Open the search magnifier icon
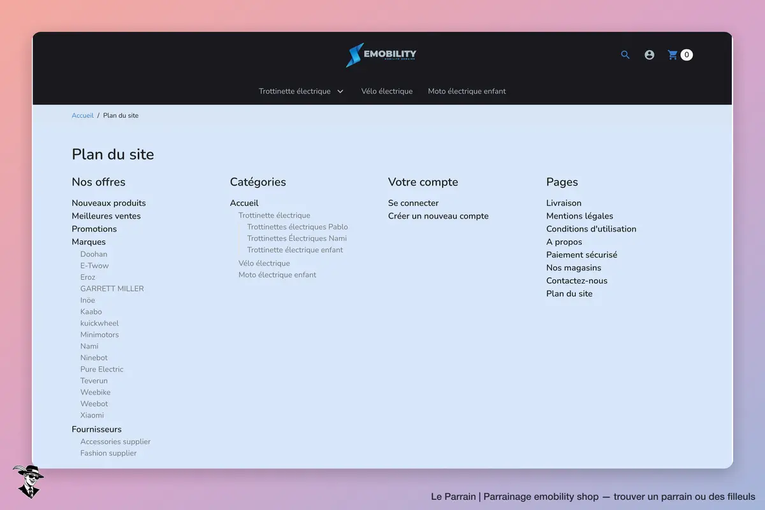The height and width of the screenshot is (510, 765). (625, 55)
